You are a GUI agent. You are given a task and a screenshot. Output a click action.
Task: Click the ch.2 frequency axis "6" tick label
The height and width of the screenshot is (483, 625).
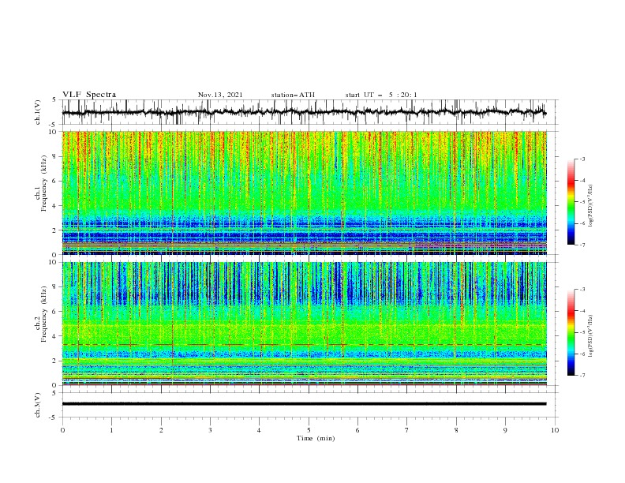(55, 312)
